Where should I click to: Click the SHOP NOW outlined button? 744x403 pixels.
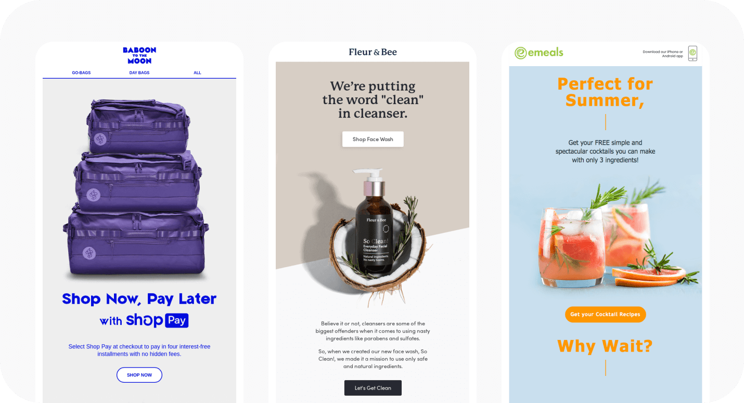click(139, 375)
